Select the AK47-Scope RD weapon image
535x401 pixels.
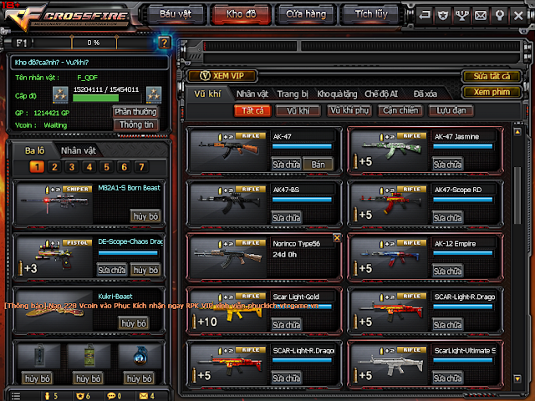pos(390,204)
